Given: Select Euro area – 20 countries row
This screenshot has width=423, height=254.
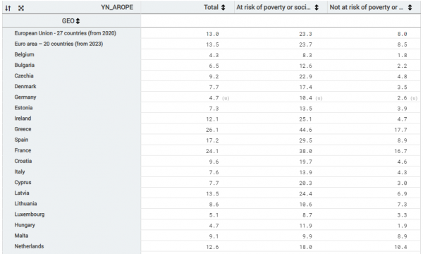Looking at the screenshot, I should click(x=59, y=44).
